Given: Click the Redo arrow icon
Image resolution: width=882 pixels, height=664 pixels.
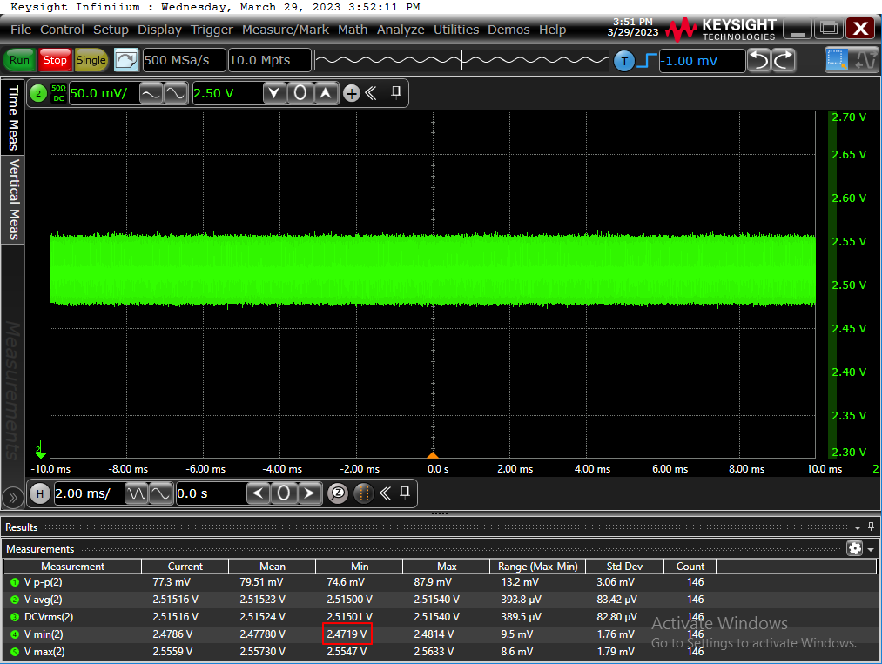Looking at the screenshot, I should pyautogui.click(x=783, y=60).
